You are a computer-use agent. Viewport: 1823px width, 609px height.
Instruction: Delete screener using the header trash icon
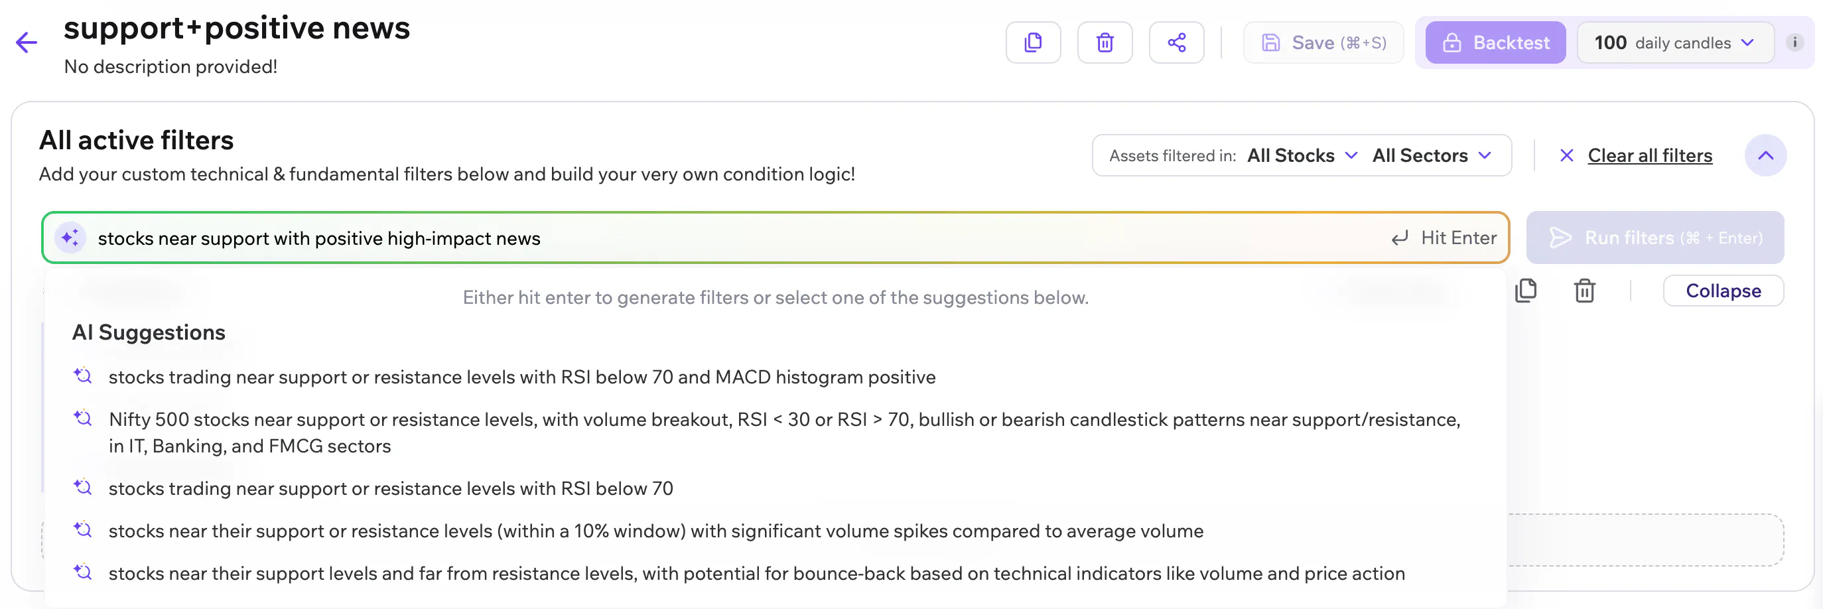point(1105,42)
